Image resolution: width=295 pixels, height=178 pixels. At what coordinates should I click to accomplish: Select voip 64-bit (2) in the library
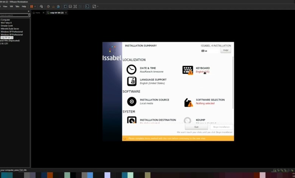click(x=7, y=37)
